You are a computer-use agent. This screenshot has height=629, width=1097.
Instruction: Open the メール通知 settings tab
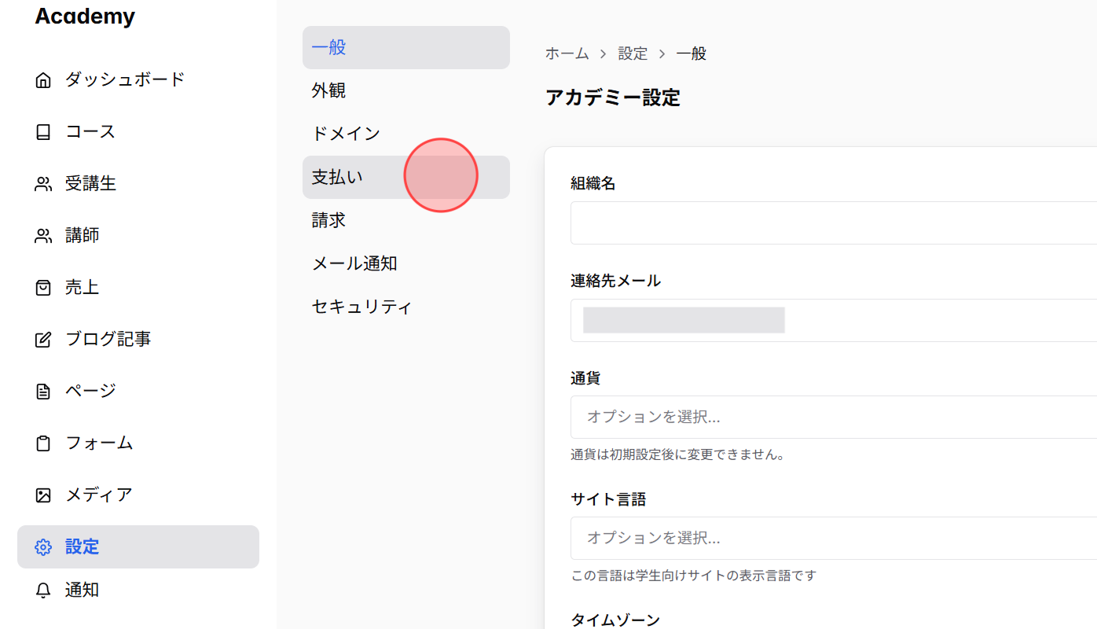[354, 263]
